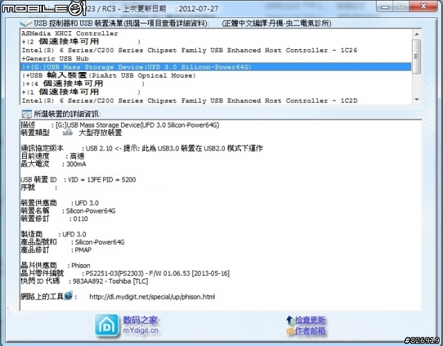443x346 pixels.
Task: Click the device list scroll-up arrow
Action: 417,34
